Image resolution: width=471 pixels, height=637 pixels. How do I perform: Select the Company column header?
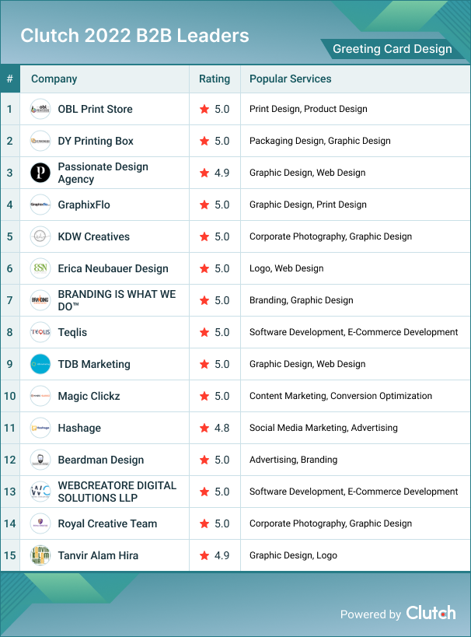tap(54, 79)
